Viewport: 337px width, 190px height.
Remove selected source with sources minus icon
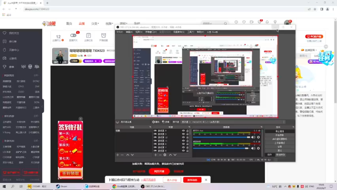point(160,155)
